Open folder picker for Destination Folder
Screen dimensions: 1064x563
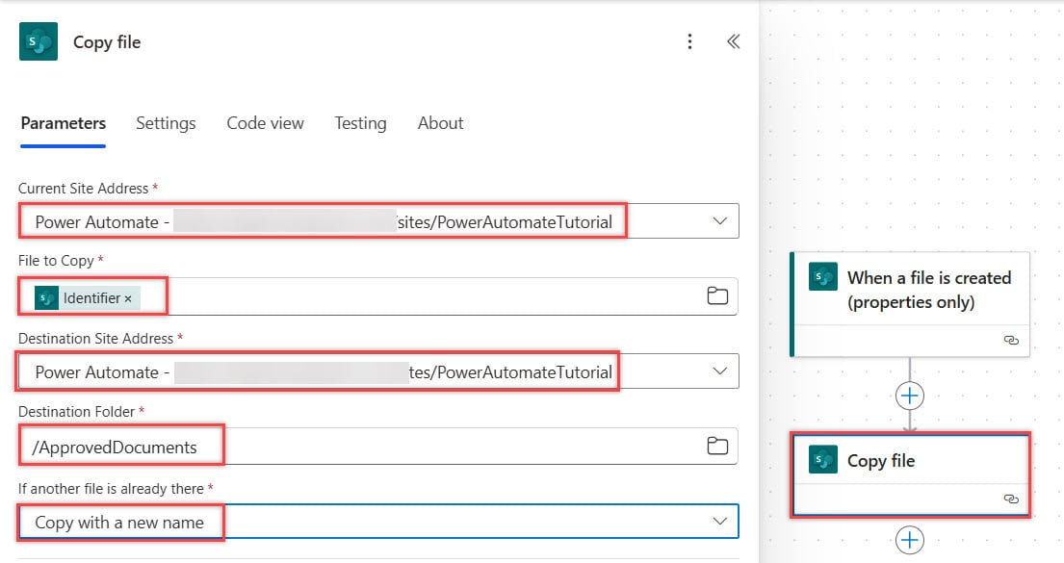click(x=717, y=446)
